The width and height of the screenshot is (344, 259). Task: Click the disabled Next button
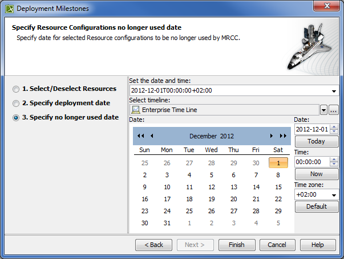coord(195,245)
